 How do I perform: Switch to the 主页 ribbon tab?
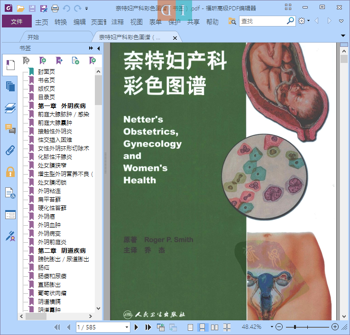pyautogui.click(x=42, y=22)
